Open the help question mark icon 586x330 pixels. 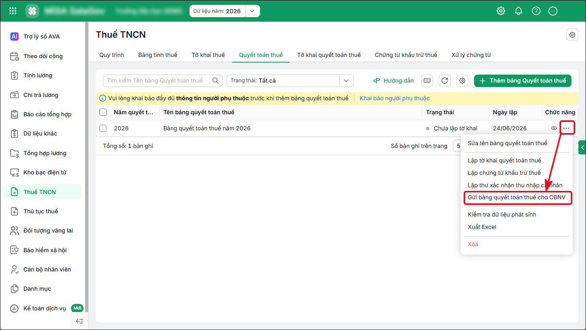pyautogui.click(x=536, y=11)
